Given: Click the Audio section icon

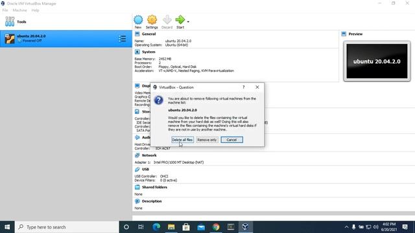Looking at the screenshot, I should [x=137, y=137].
